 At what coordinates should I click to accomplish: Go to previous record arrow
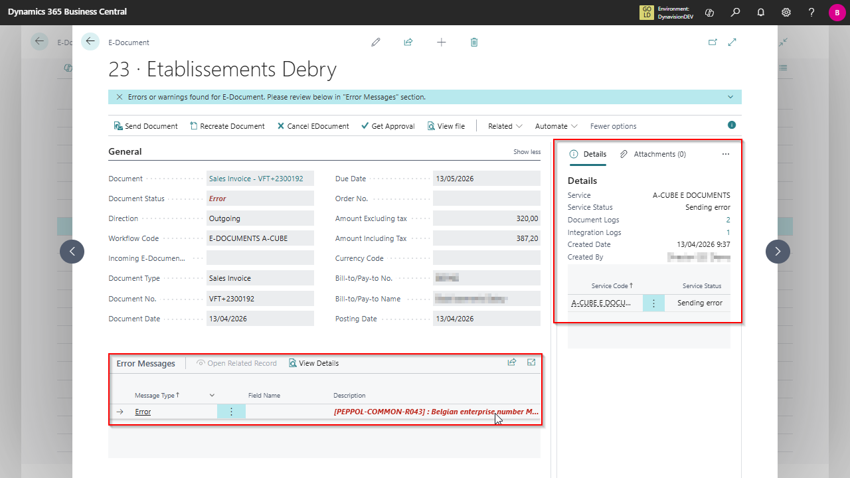pos(72,252)
